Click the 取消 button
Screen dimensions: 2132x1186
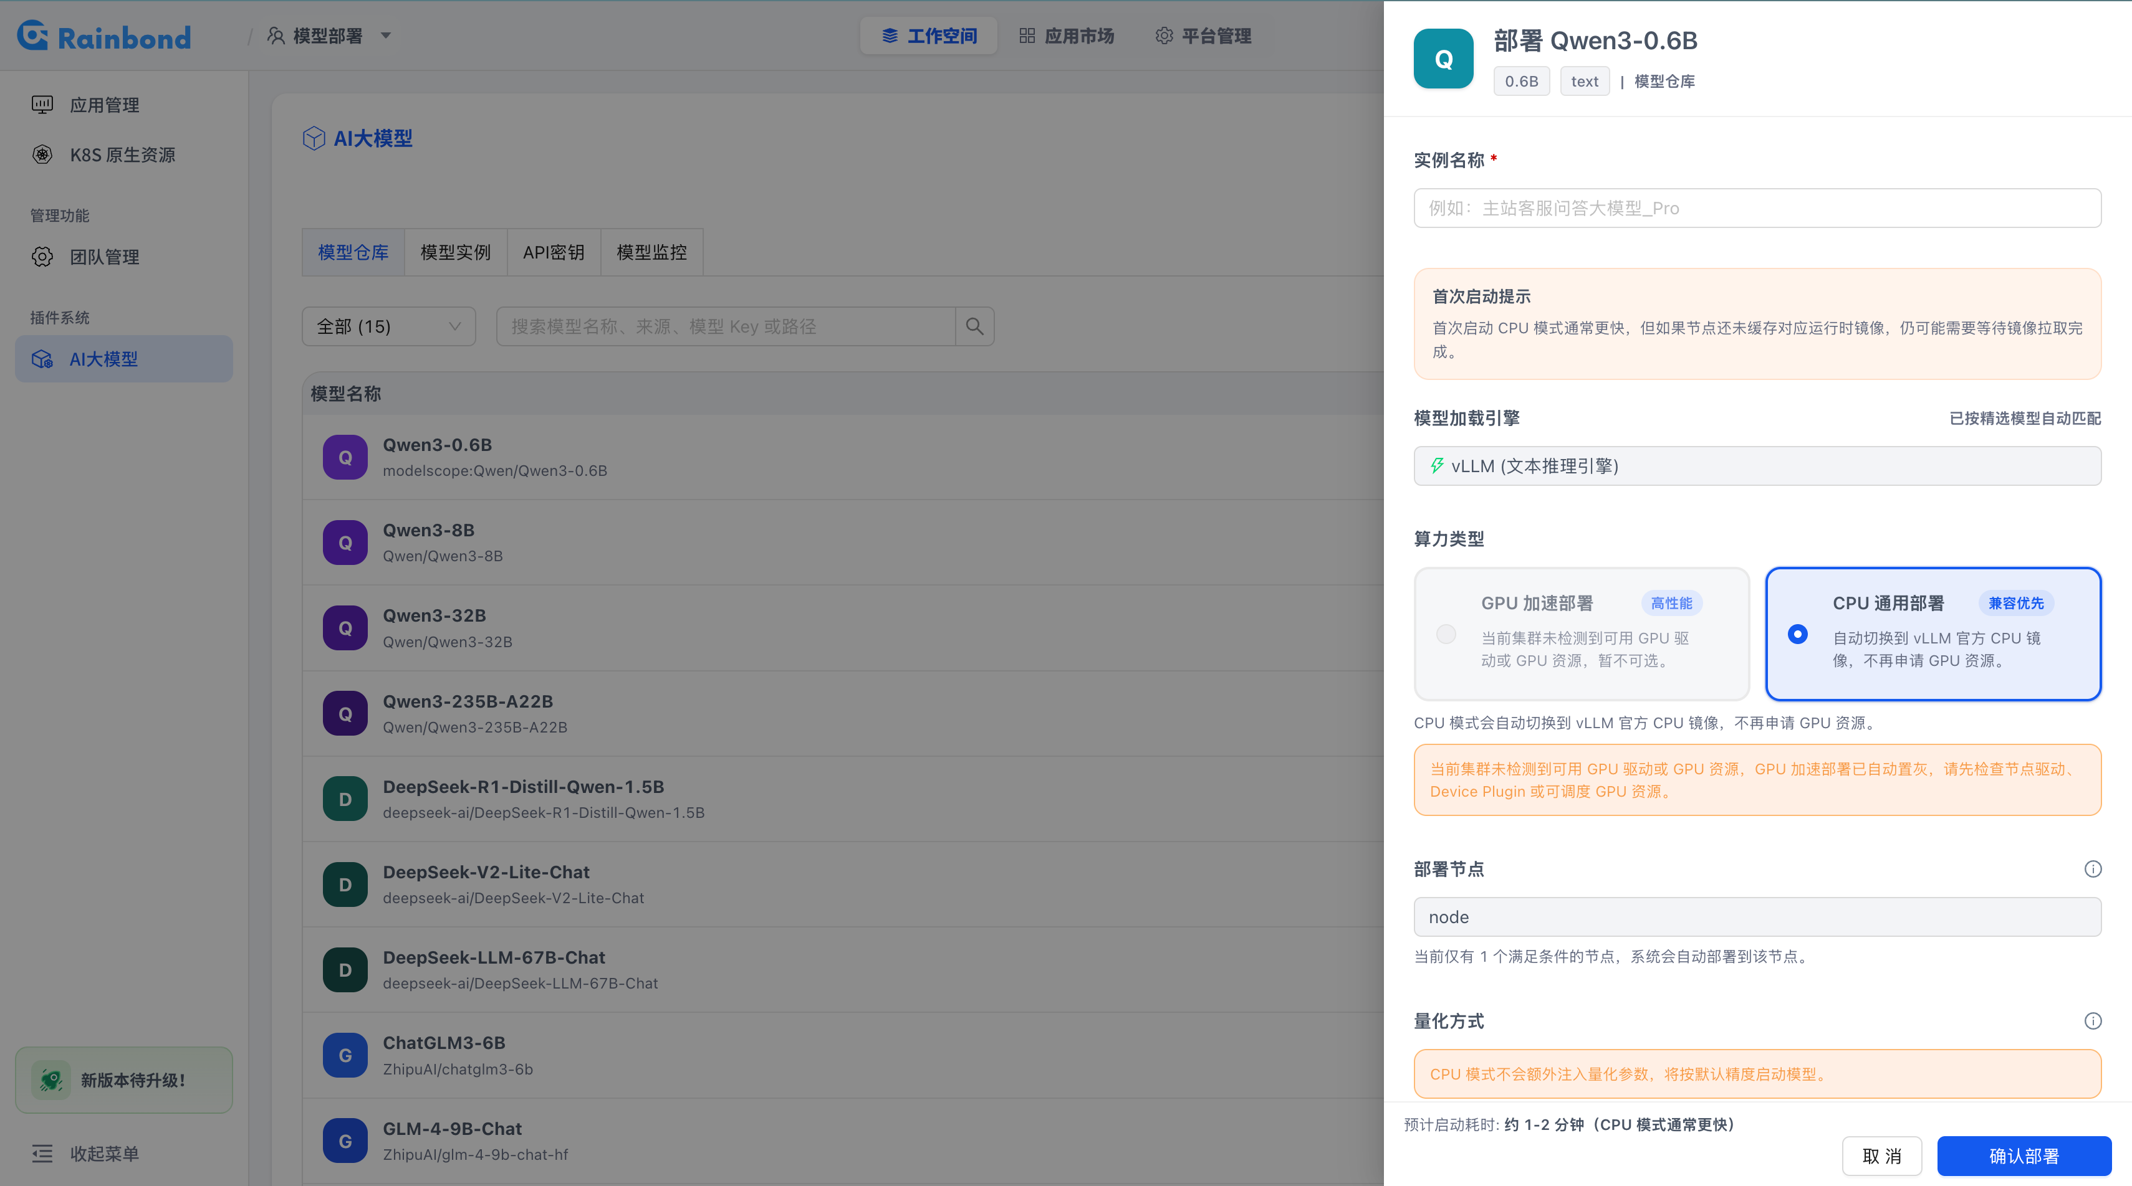pyautogui.click(x=1881, y=1155)
